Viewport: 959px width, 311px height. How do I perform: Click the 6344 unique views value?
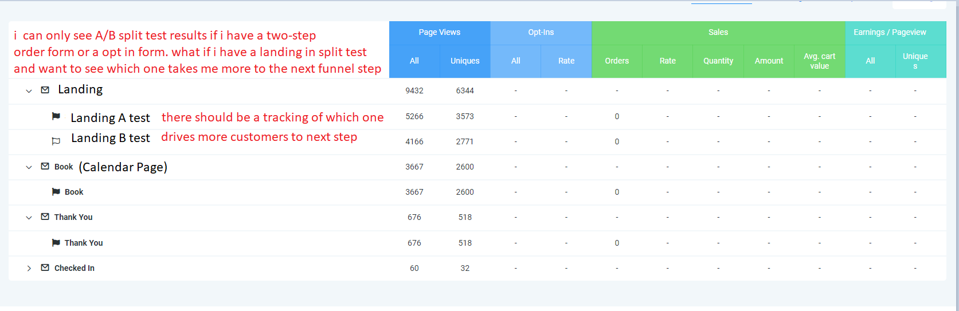pos(465,91)
